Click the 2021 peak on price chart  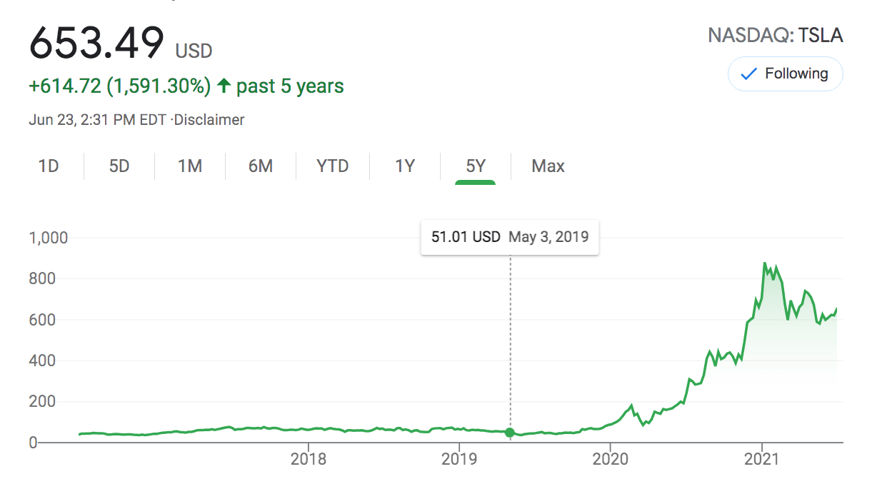pos(765,263)
